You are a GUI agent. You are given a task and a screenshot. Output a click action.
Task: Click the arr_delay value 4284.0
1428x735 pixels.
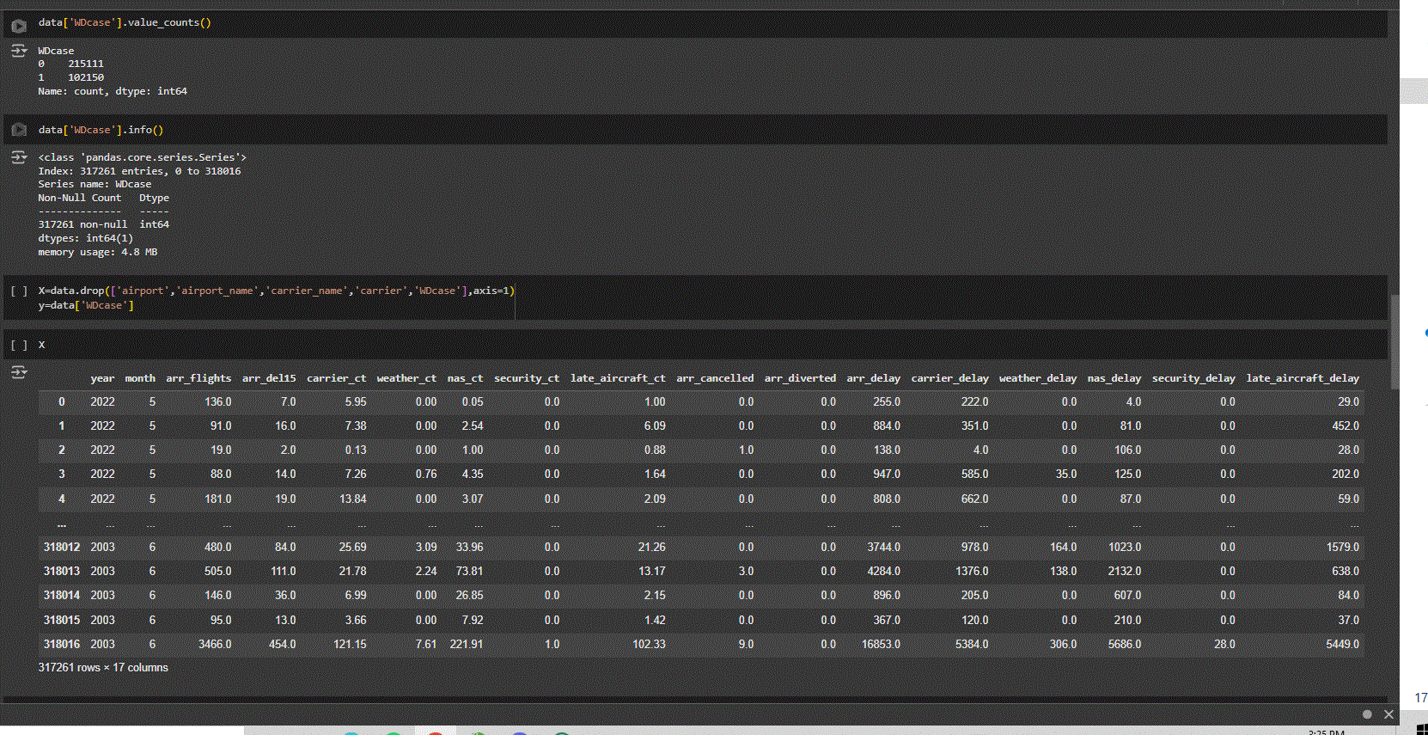[x=884, y=571]
